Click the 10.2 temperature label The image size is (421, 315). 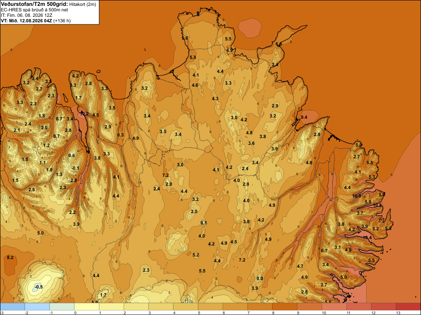(84, 114)
